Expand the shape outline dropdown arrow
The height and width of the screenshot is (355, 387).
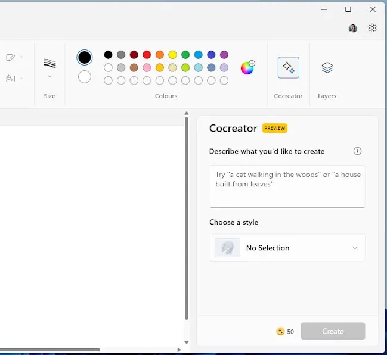coord(21,57)
